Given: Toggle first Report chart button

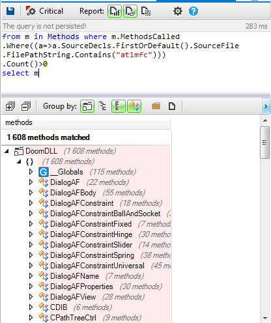Looking at the screenshot, I should pyautogui.click(x=115, y=11).
